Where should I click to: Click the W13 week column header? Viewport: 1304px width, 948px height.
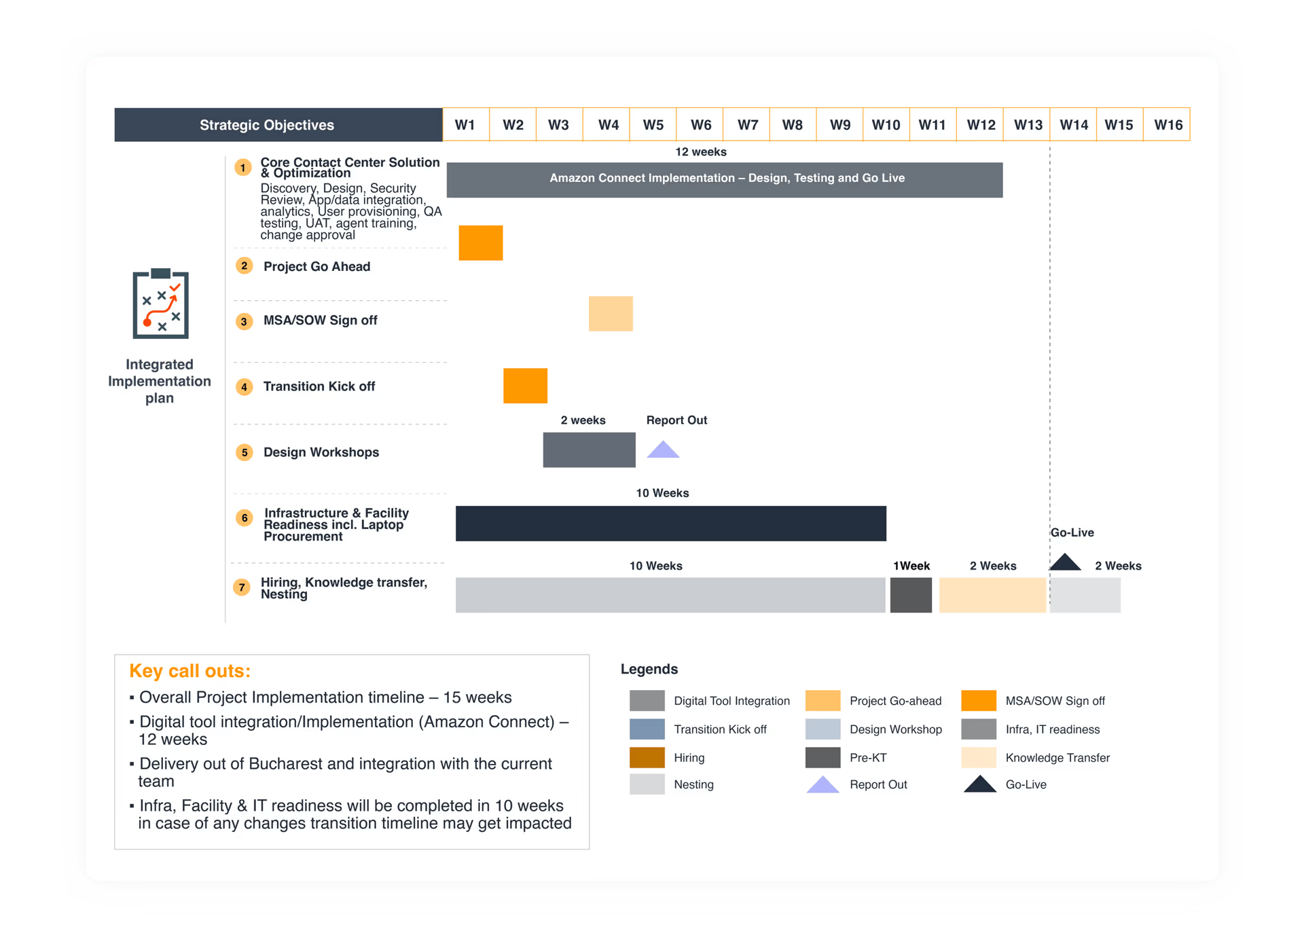pyautogui.click(x=1027, y=125)
